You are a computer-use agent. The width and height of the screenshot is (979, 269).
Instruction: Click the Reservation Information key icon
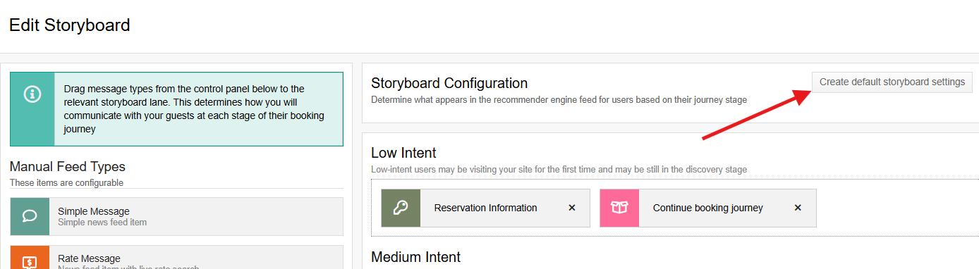[x=401, y=208]
